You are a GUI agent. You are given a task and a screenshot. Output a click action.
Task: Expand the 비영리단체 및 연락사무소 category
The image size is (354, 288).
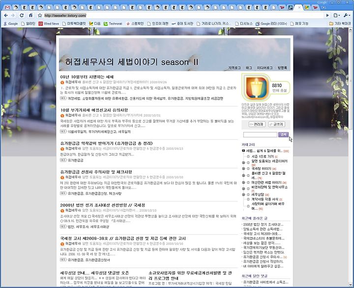click(x=243, y=189)
